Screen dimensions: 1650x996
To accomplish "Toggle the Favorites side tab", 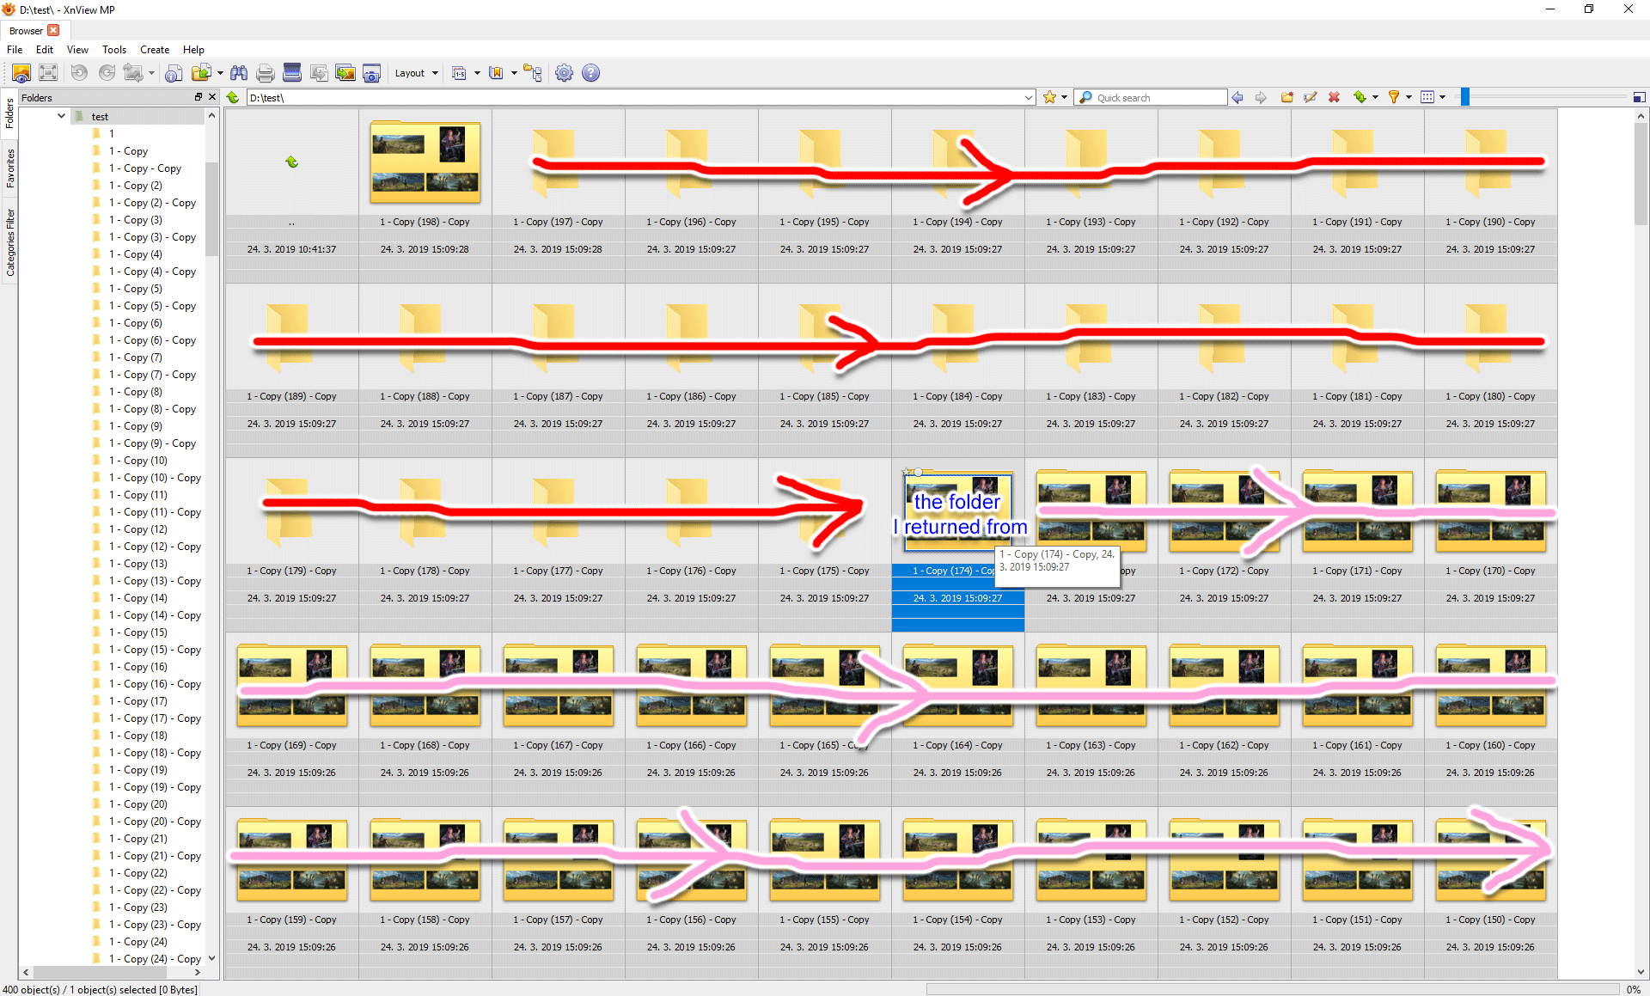I will 9,168.
